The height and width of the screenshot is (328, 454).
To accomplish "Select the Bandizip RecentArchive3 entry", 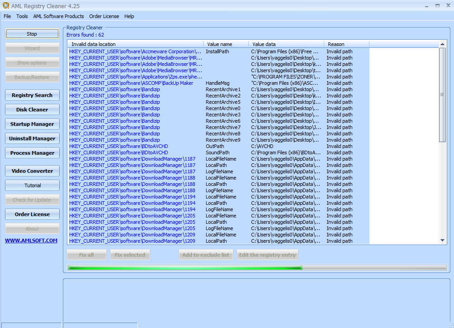I will (x=218, y=115).
